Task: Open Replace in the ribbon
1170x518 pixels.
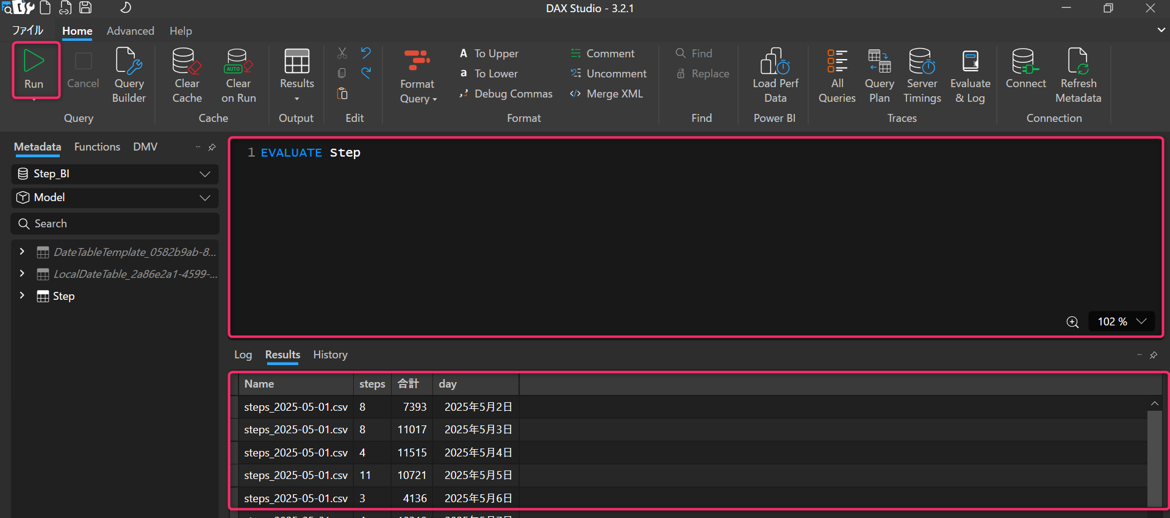Action: (702, 74)
